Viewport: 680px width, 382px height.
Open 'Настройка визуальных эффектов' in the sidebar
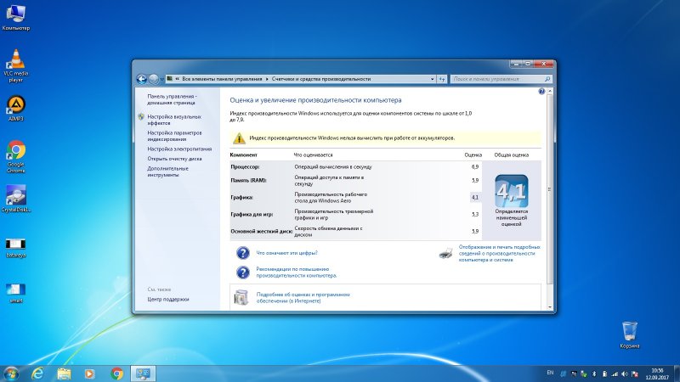point(173,120)
